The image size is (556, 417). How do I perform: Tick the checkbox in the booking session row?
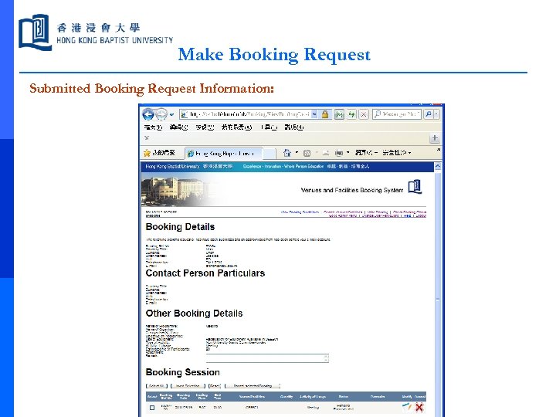[152, 408]
